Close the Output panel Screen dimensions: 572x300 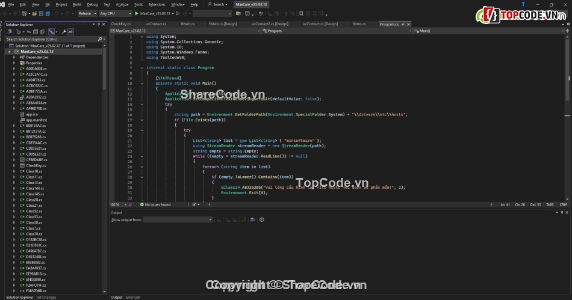[x=567, y=212]
